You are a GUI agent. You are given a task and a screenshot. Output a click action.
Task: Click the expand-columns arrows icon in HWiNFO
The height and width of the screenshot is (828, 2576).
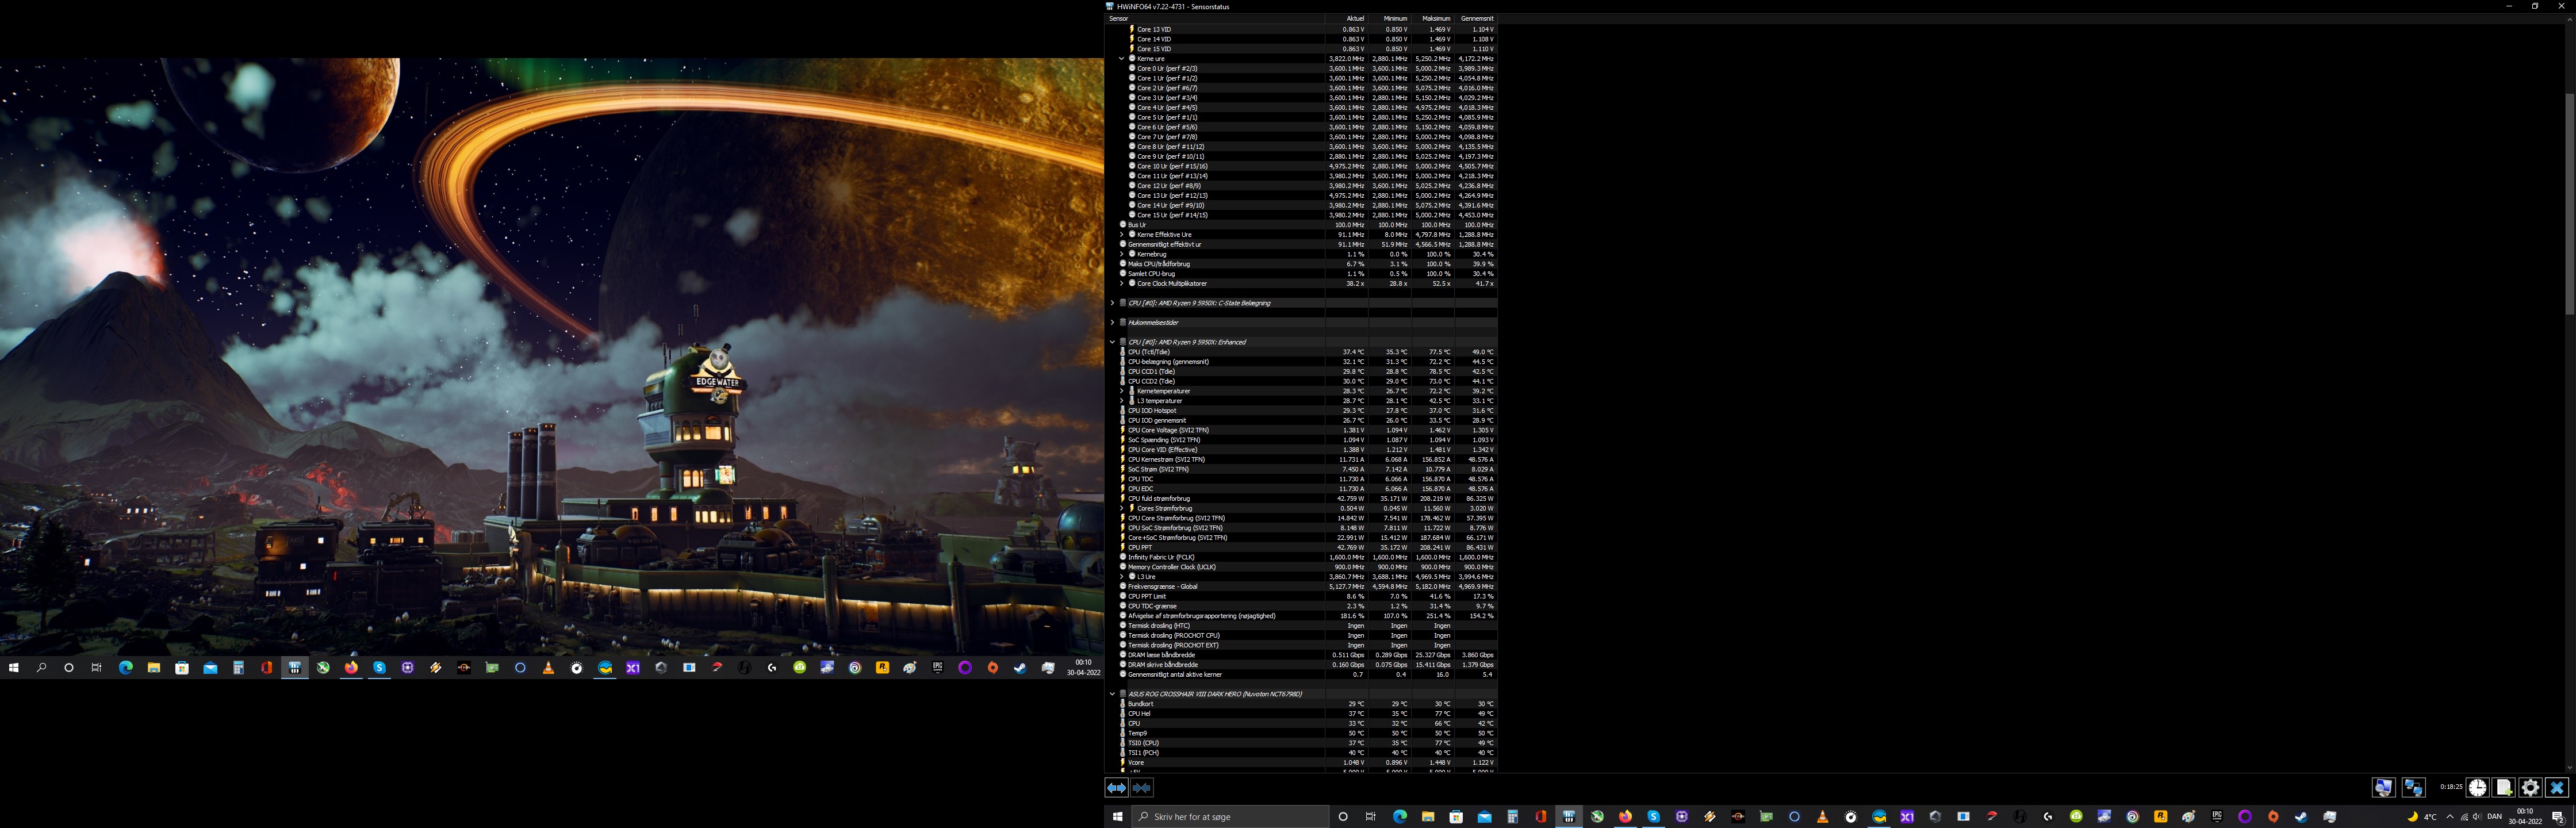[x=1116, y=788]
